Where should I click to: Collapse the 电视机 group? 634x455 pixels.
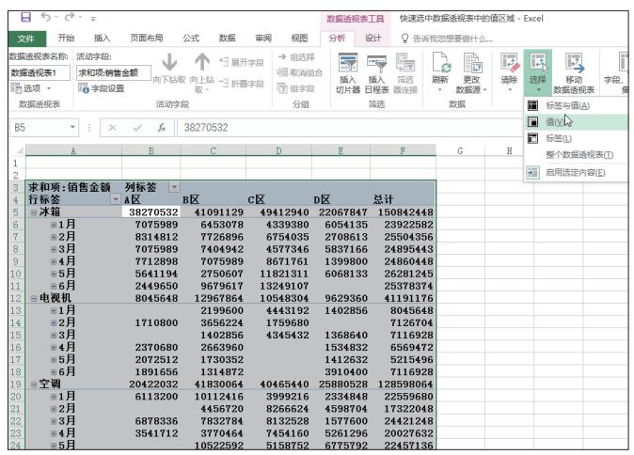[34, 298]
